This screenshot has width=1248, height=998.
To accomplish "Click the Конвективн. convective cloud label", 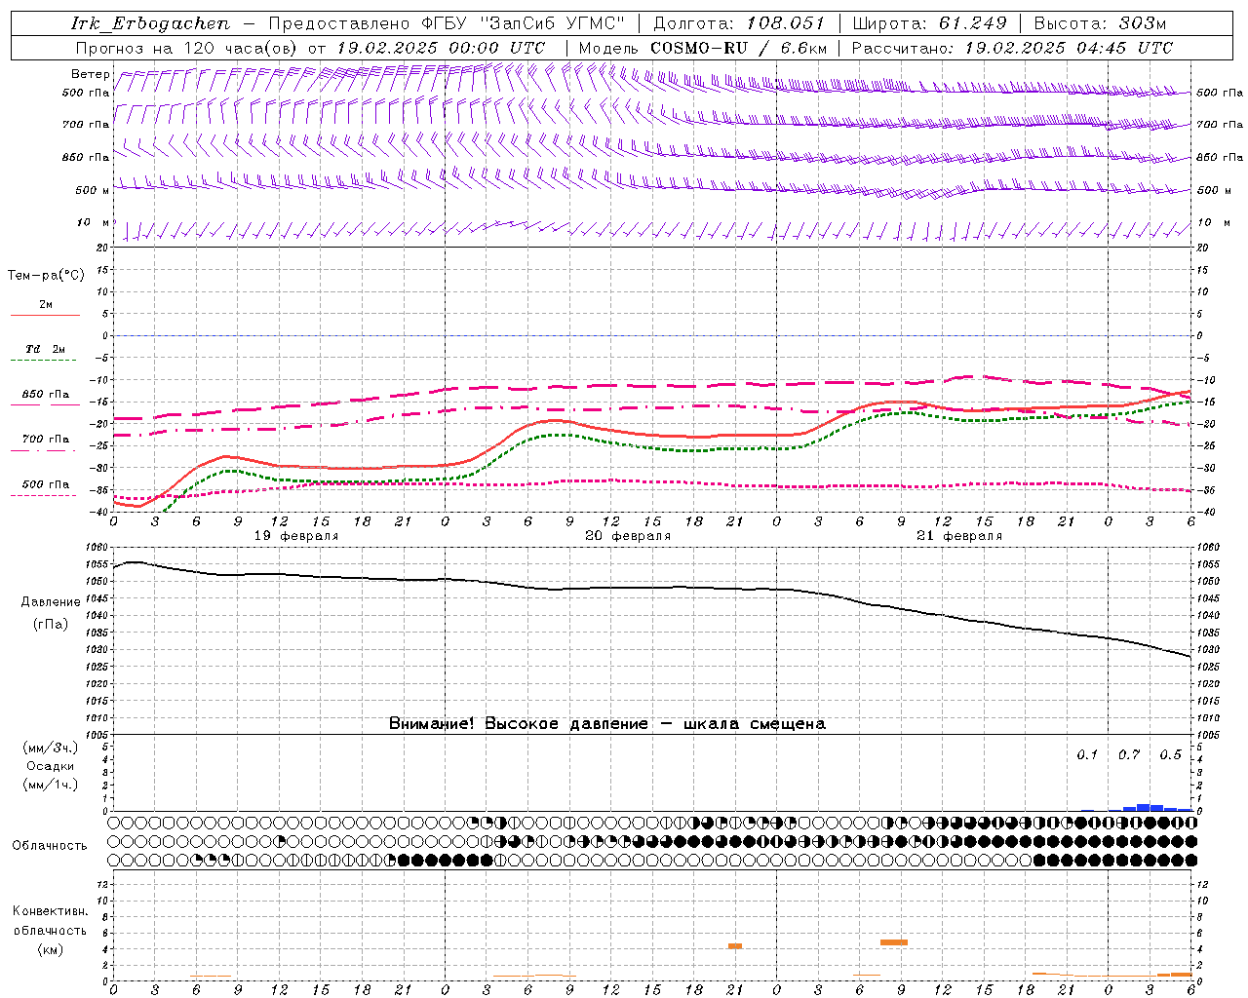I will pyautogui.click(x=50, y=911).
